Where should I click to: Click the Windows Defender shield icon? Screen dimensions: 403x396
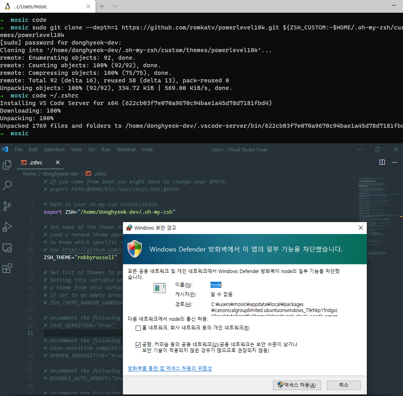pyautogui.click(x=135, y=249)
